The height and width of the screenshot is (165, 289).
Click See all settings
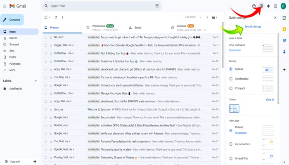[253, 26]
